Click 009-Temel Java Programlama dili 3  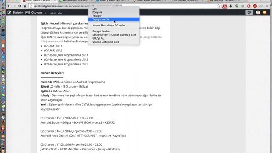pos(66,64)
